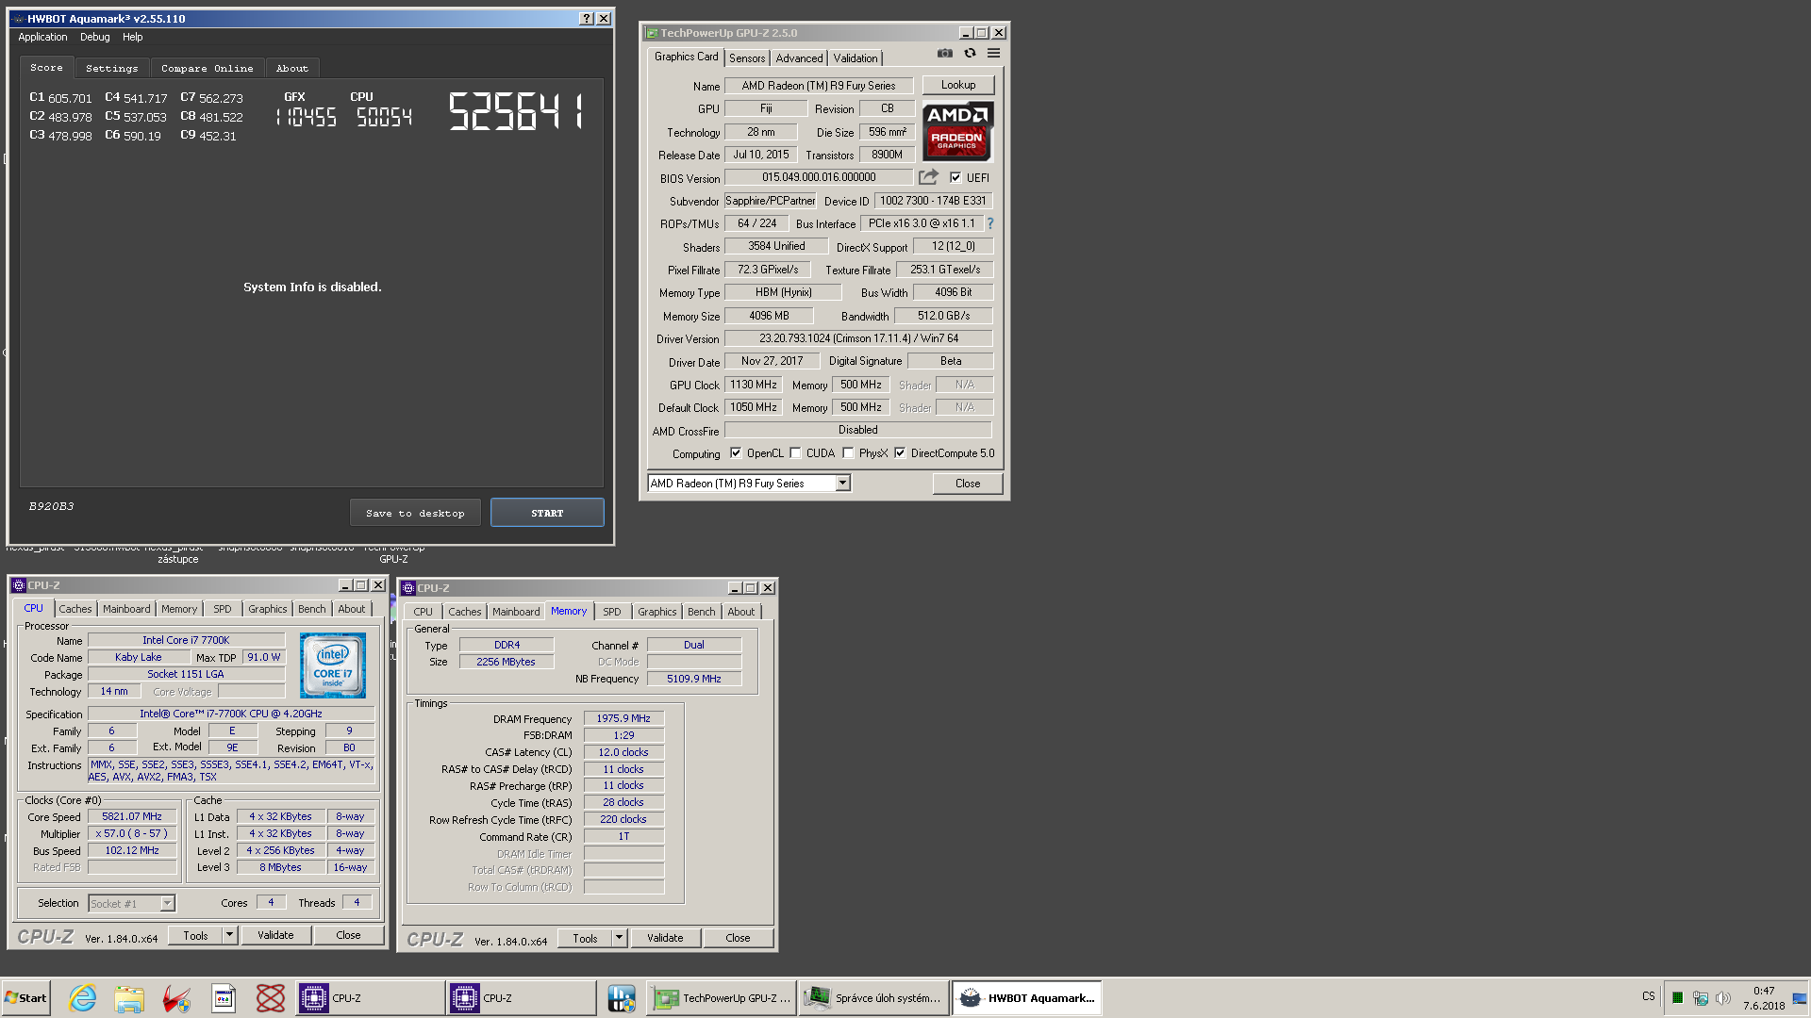Switch to Správce úloh taskbar button

click(873, 998)
